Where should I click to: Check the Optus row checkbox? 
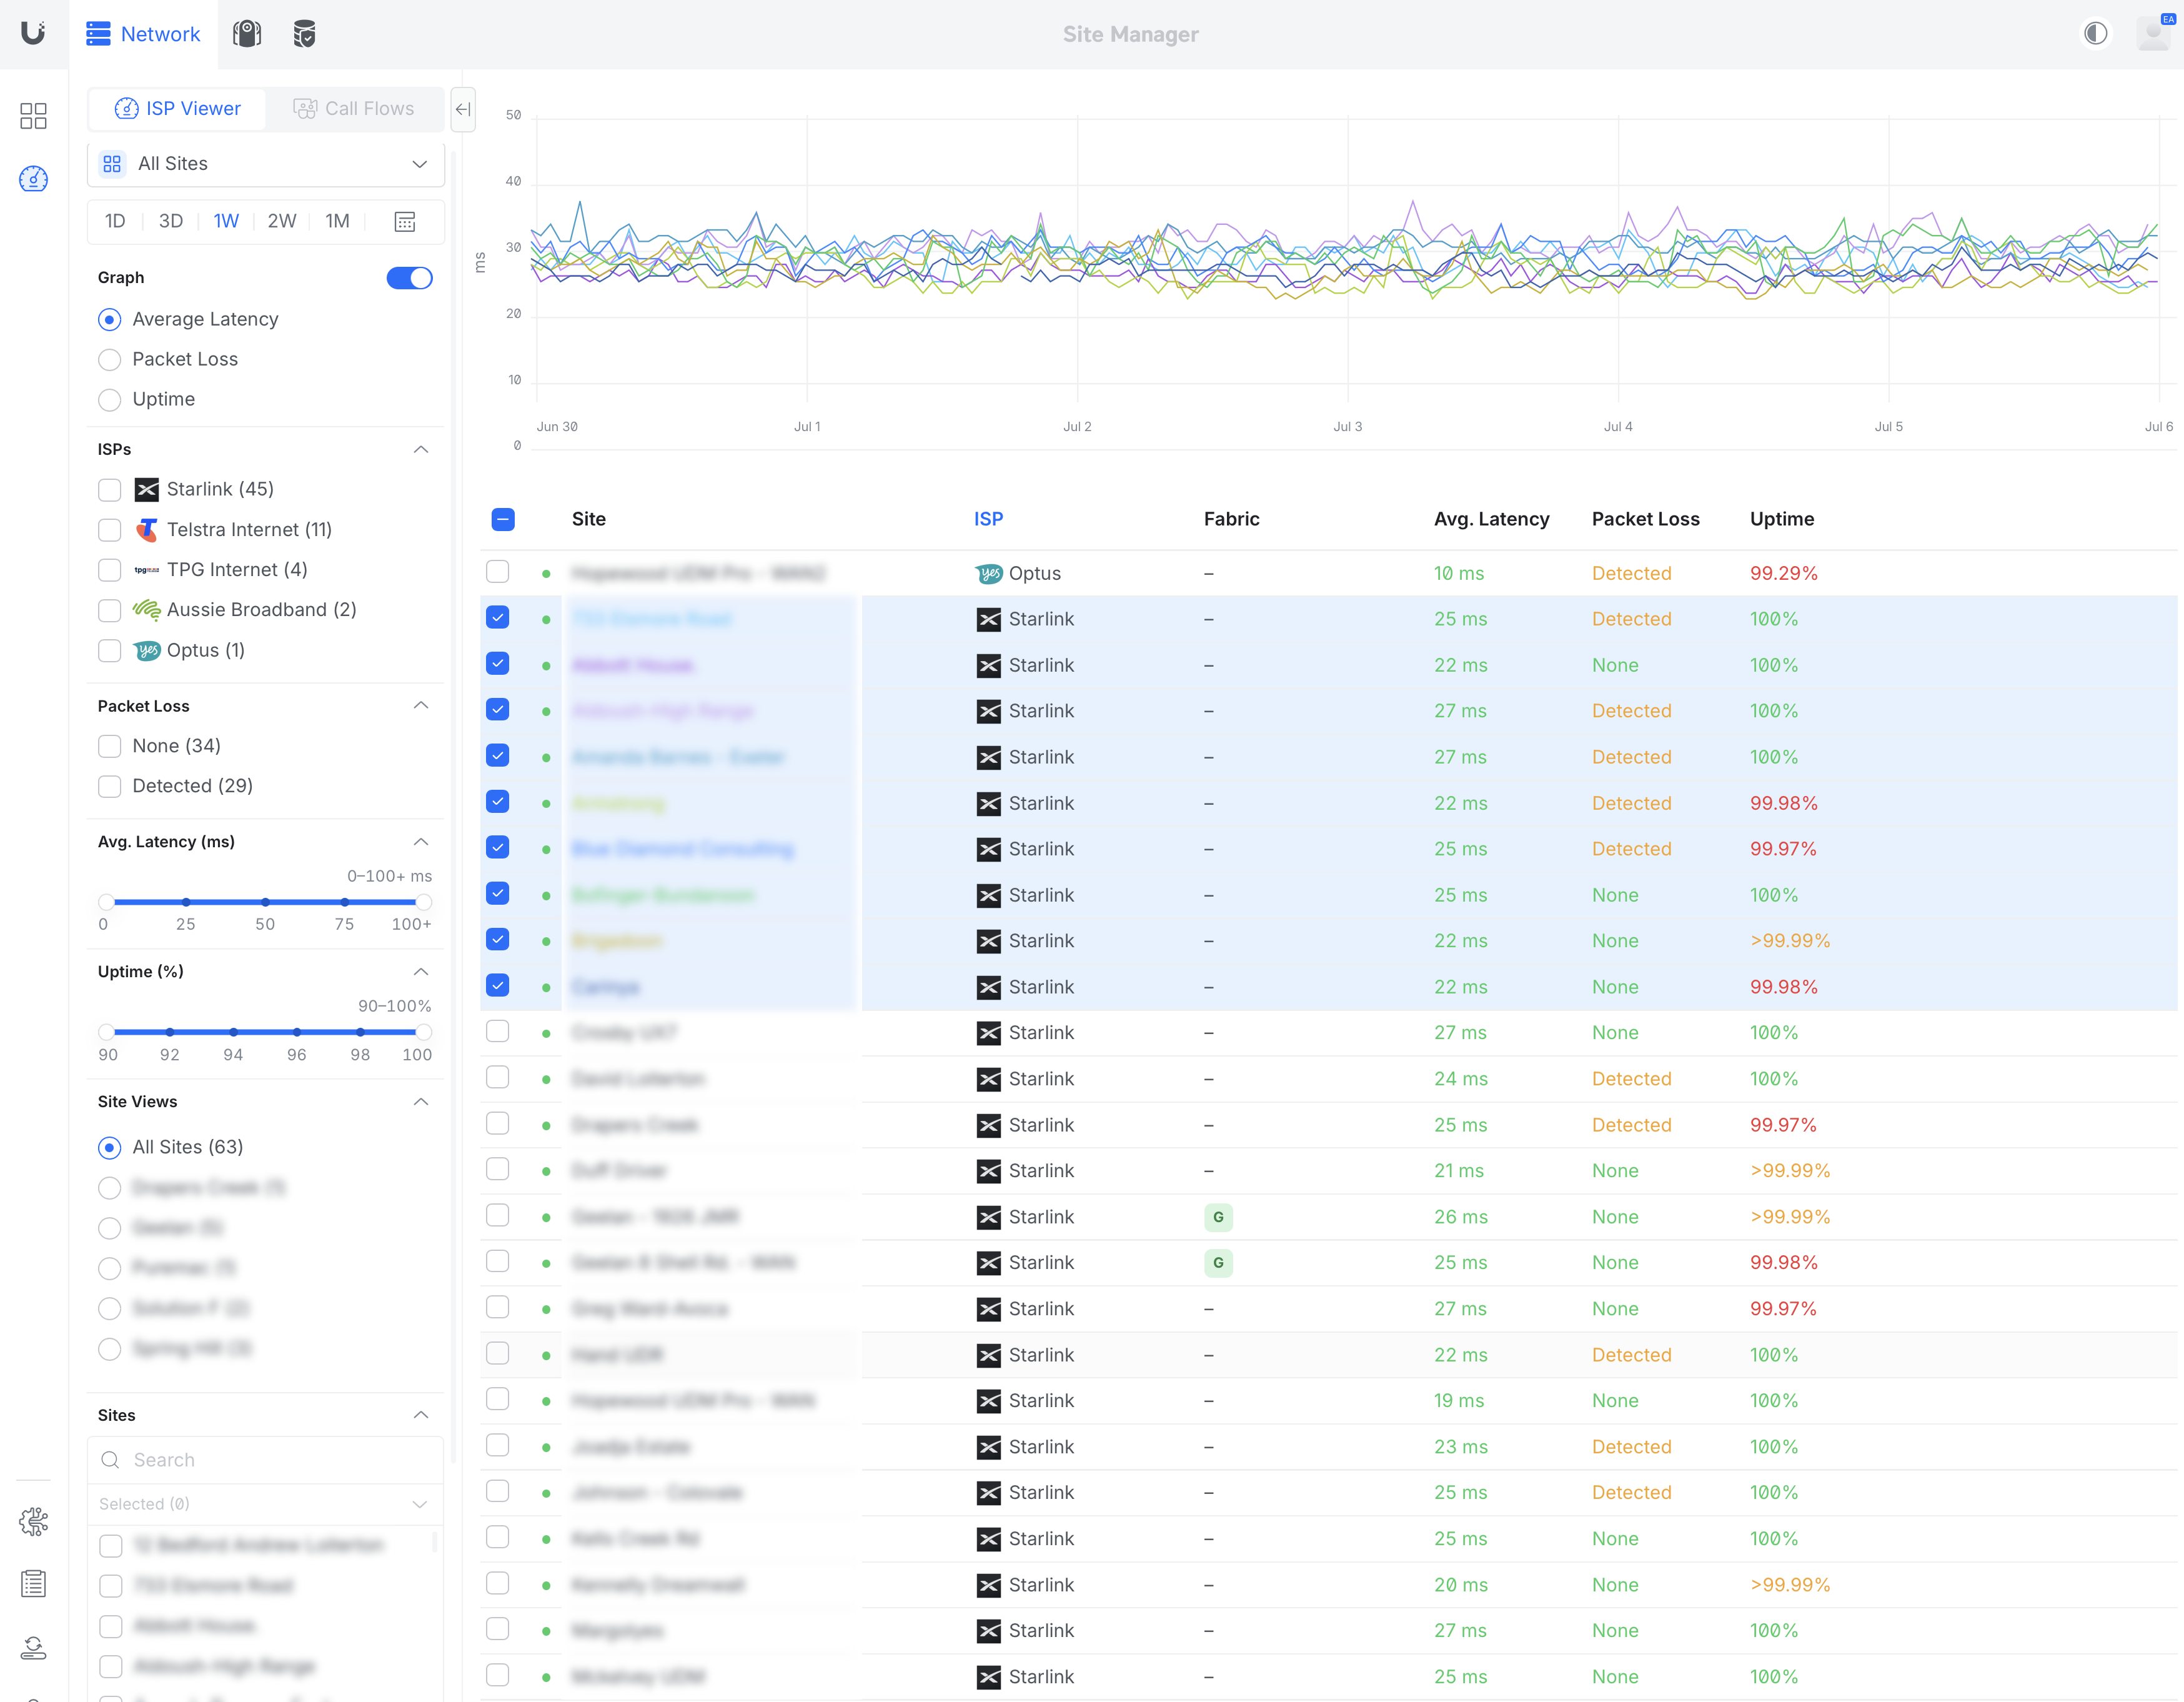click(497, 571)
